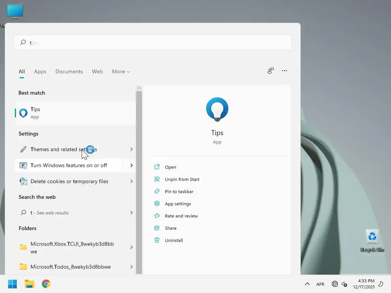
Task: Click App settings for Tips
Action: coord(178,204)
